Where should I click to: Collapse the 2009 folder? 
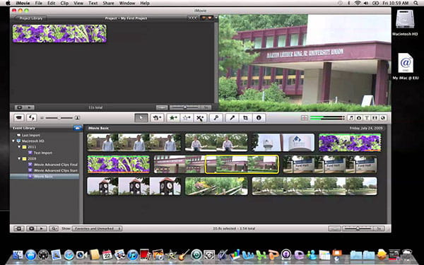[x=19, y=159]
